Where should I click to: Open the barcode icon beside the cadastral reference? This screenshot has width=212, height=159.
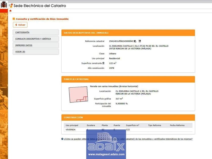click(x=140, y=41)
